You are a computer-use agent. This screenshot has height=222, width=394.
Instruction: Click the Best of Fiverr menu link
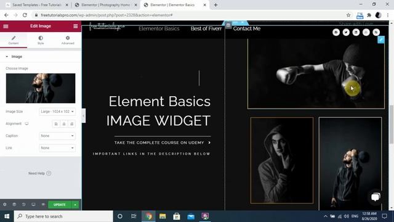coord(206,29)
